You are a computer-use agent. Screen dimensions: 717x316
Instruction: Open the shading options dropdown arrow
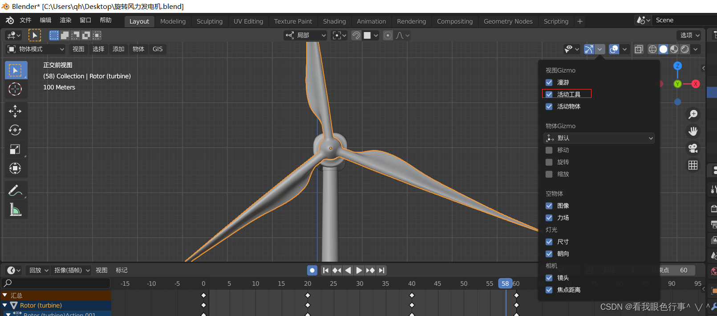(696, 49)
